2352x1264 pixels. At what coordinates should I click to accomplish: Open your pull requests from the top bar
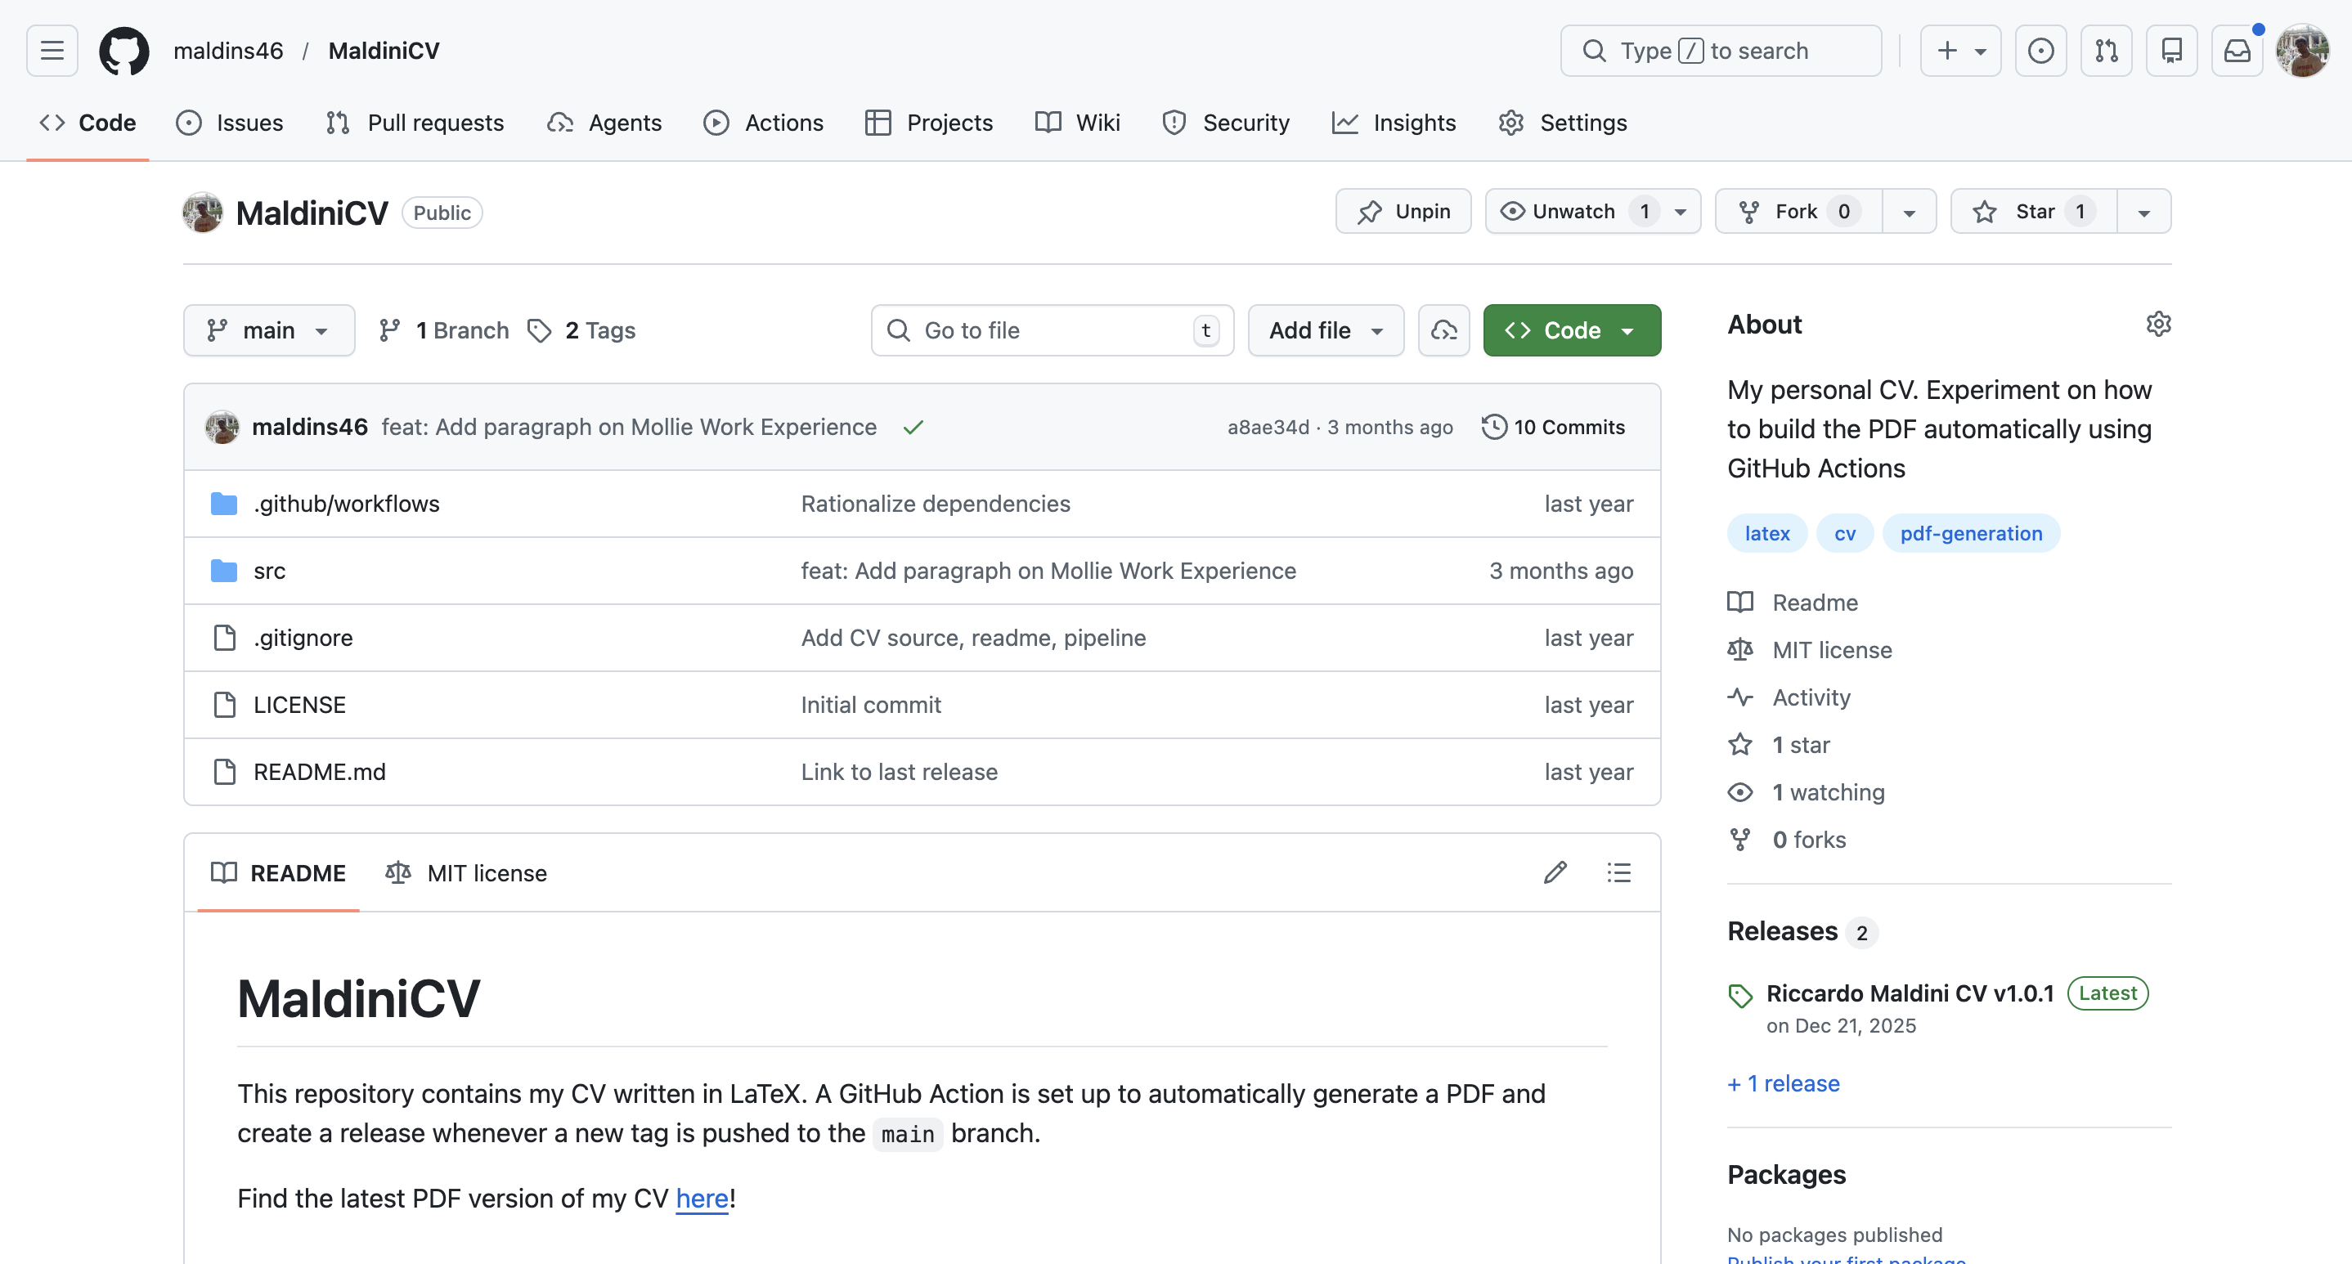[2107, 50]
